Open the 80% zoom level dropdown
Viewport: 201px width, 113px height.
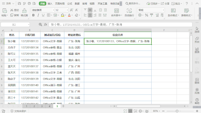(x=156, y=111)
